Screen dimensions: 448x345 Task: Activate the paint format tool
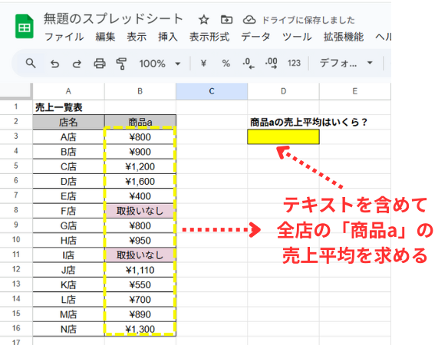click(121, 64)
